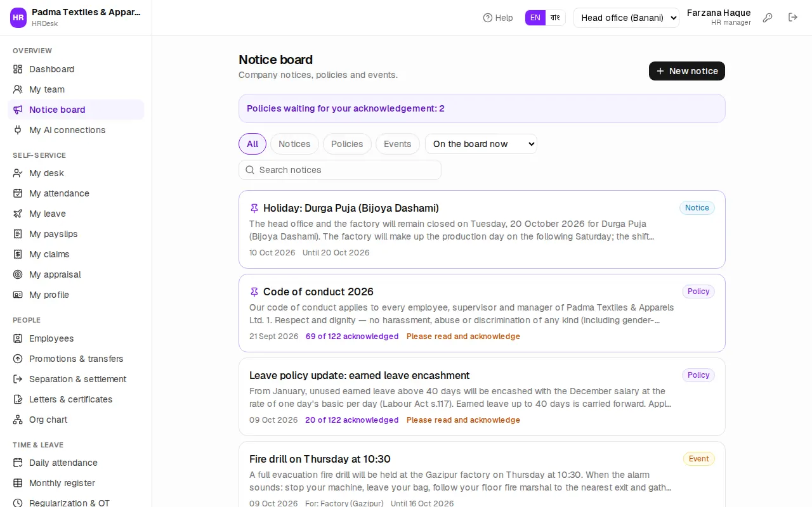This screenshot has height=507, width=812.
Task: Open the Head office (Banani) location dropdown
Action: point(626,18)
